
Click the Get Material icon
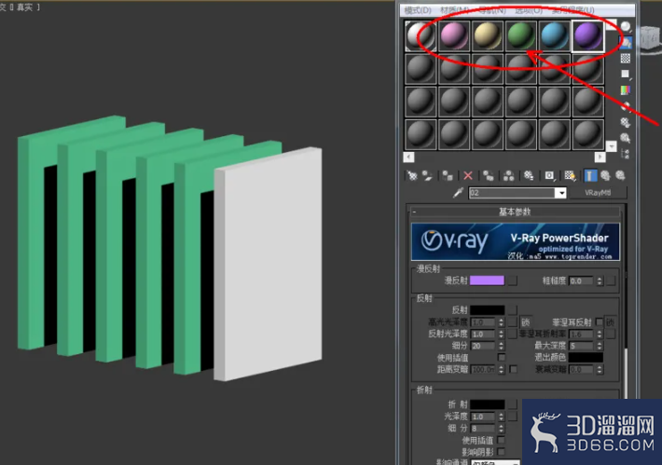click(x=412, y=175)
